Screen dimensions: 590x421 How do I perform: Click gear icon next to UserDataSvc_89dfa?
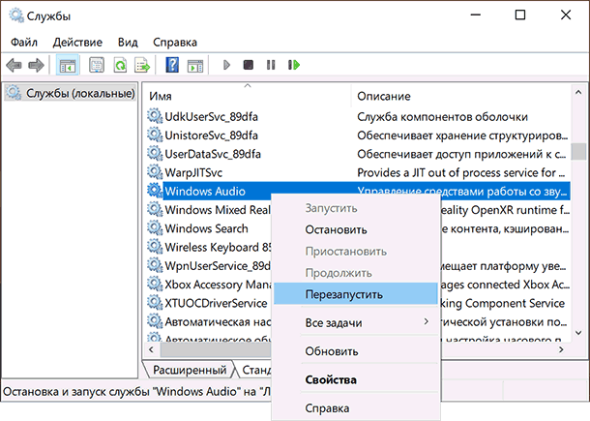pyautogui.click(x=155, y=153)
